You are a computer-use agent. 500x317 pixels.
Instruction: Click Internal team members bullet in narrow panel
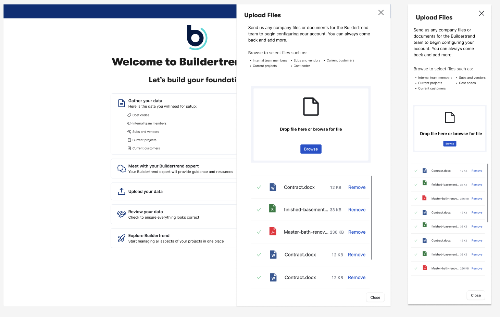pos(435,78)
